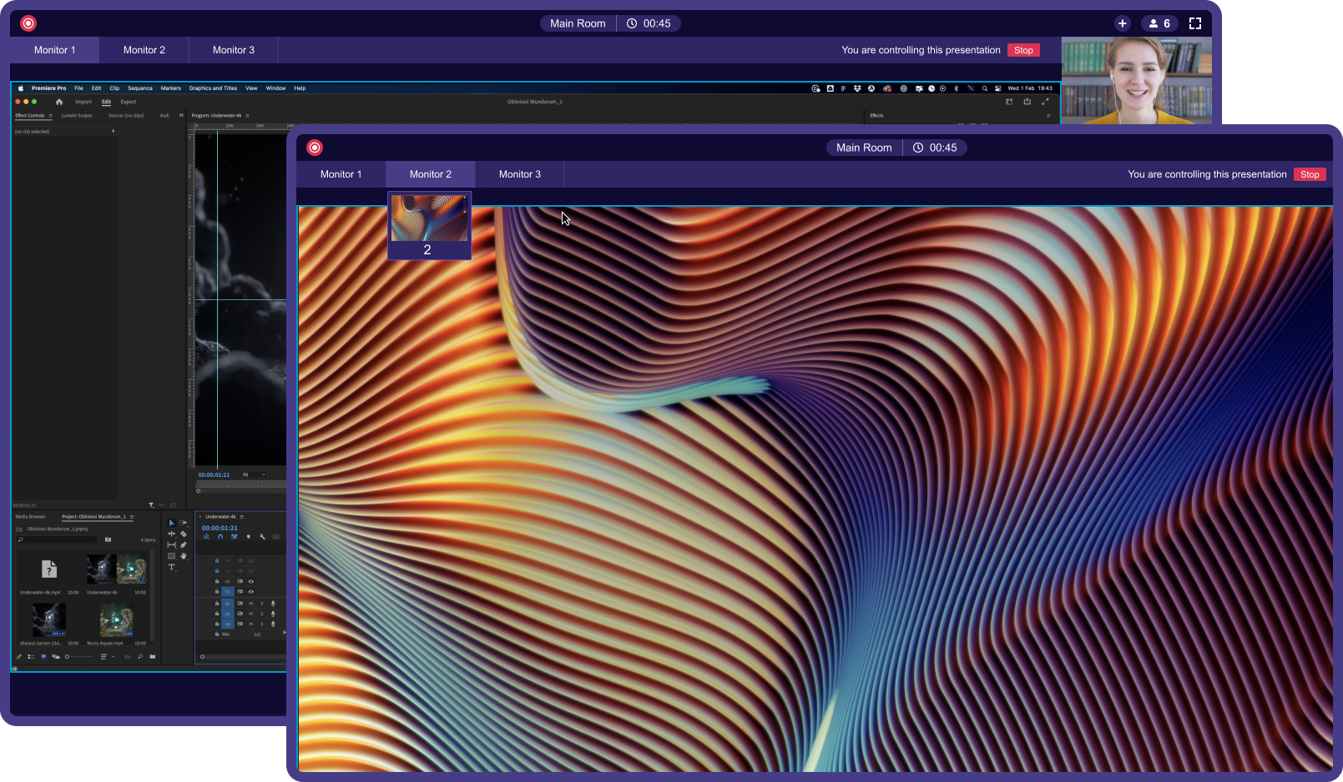Click Stop button in the front window
Viewport: 1343px width, 782px height.
1310,174
